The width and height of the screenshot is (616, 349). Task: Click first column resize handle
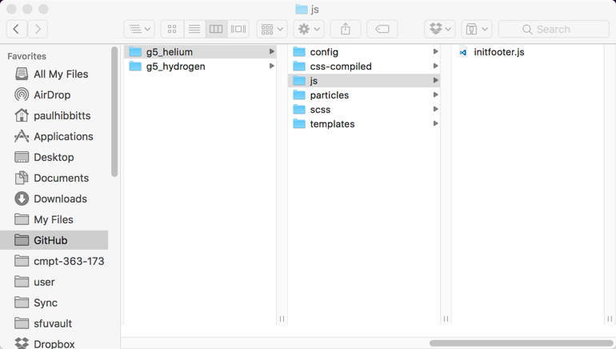click(x=282, y=319)
